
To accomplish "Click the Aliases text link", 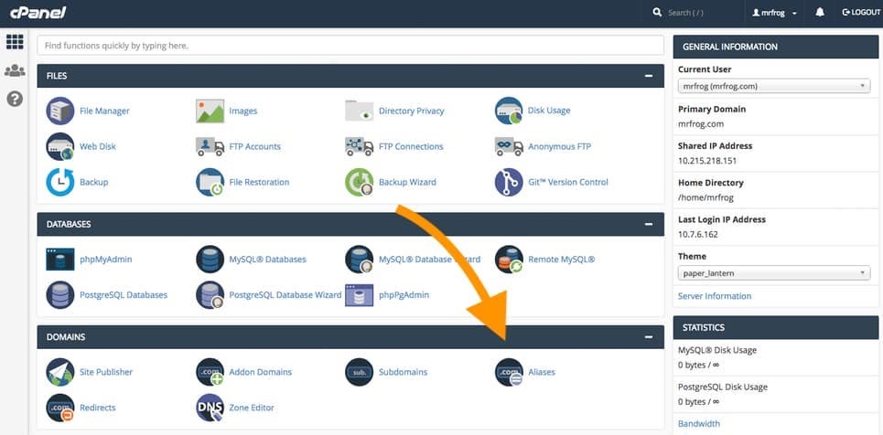I will (542, 372).
